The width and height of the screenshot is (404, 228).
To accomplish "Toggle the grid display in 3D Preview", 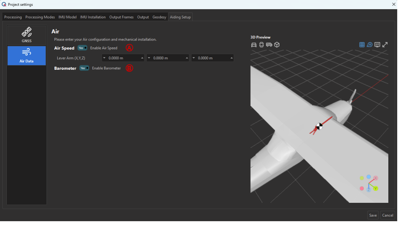I will pyautogui.click(x=362, y=45).
